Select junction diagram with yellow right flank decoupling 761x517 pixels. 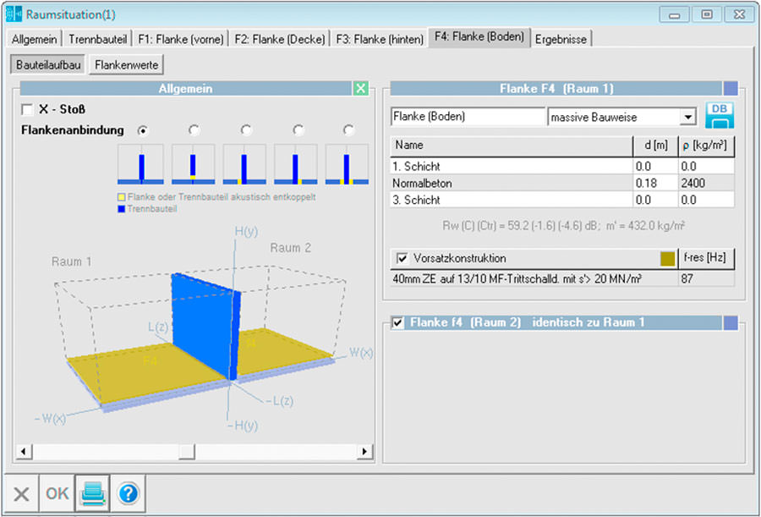tap(296, 164)
